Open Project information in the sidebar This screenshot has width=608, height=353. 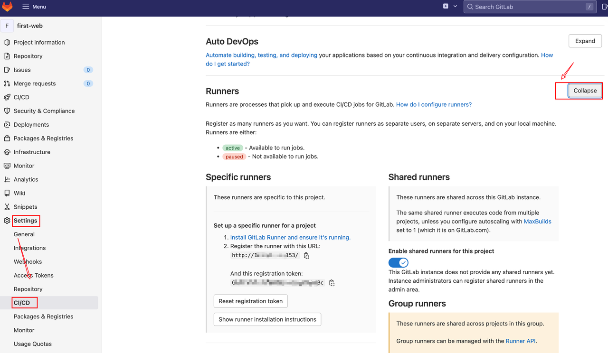coord(39,42)
